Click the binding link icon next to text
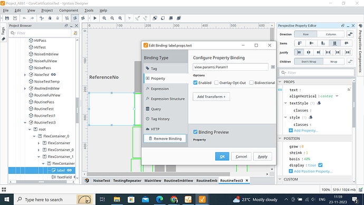364x205 pixels. pyautogui.click(x=280, y=90)
